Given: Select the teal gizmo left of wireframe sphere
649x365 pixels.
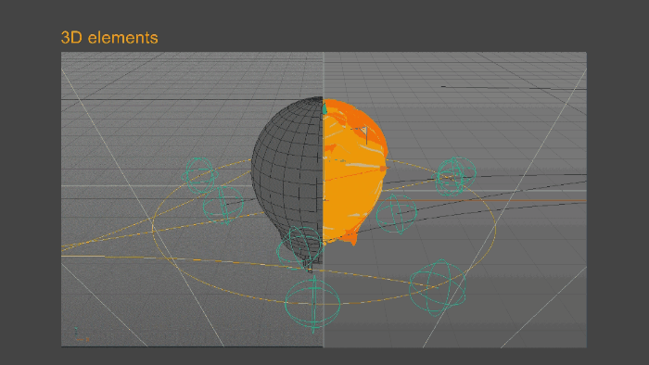Looking at the screenshot, I should [223, 205].
